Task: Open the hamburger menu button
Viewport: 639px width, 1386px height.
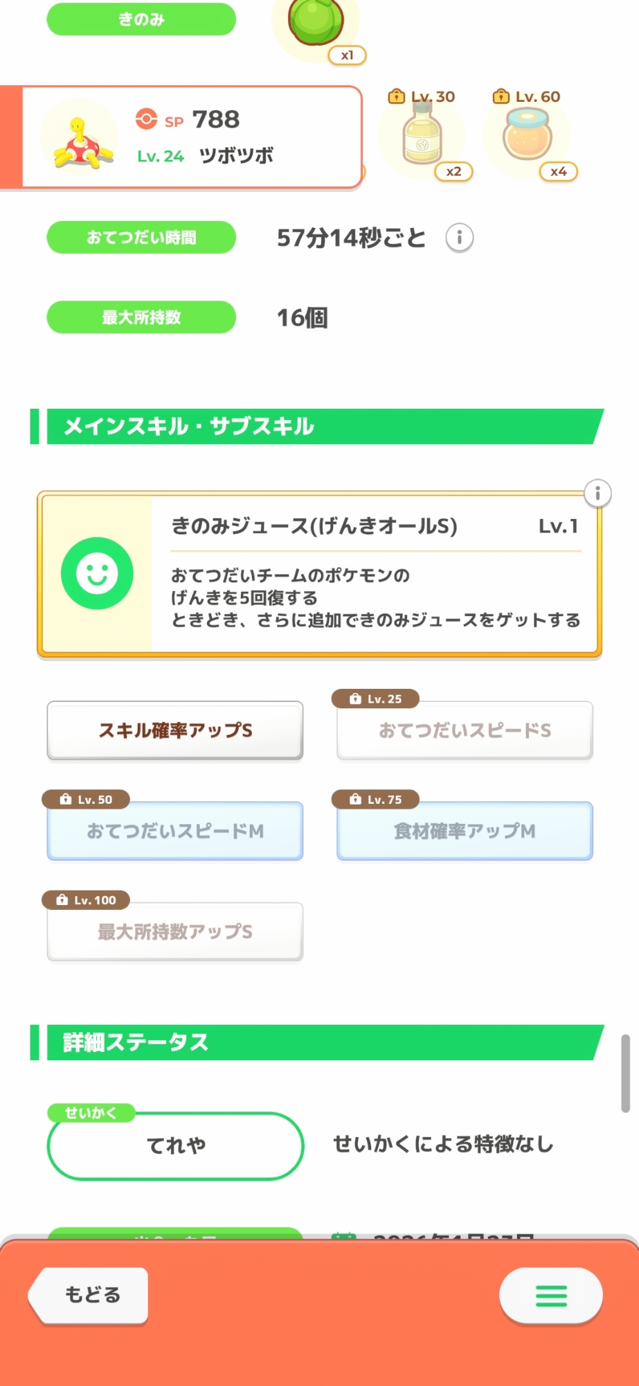Action: click(x=551, y=1295)
